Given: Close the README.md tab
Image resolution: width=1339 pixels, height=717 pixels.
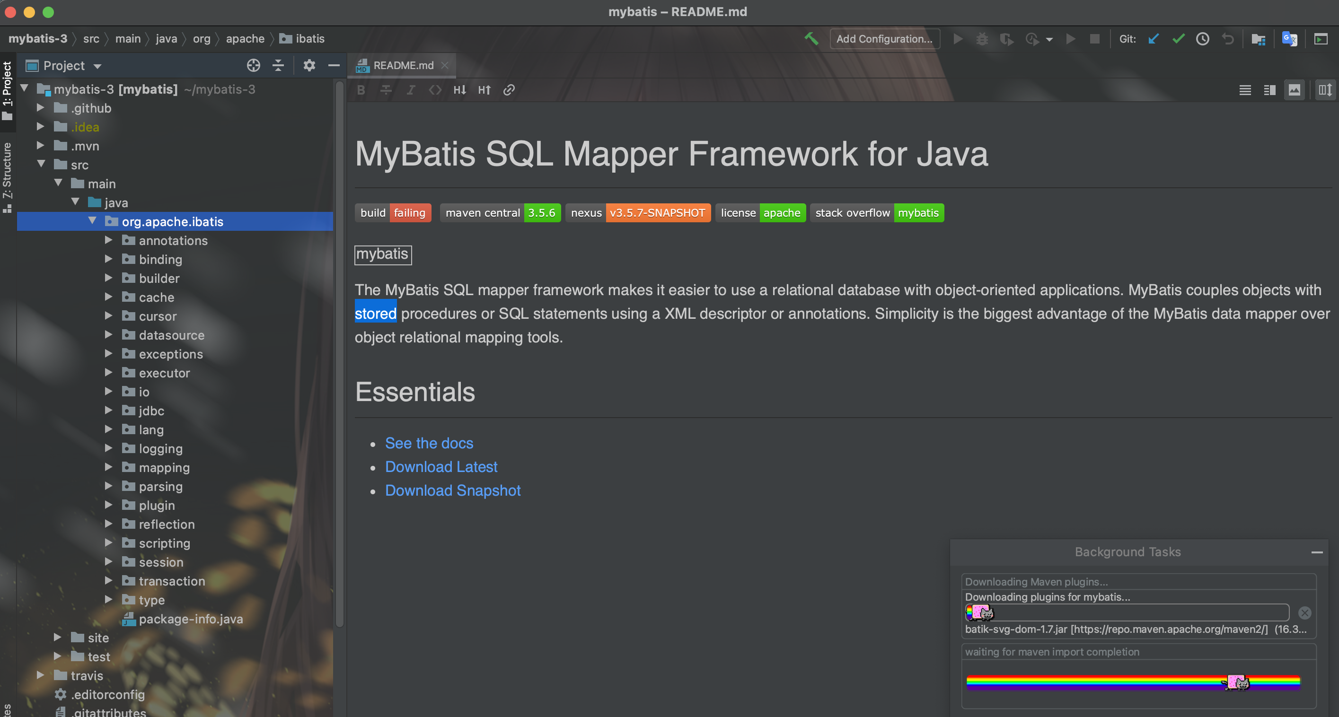Looking at the screenshot, I should (444, 65).
